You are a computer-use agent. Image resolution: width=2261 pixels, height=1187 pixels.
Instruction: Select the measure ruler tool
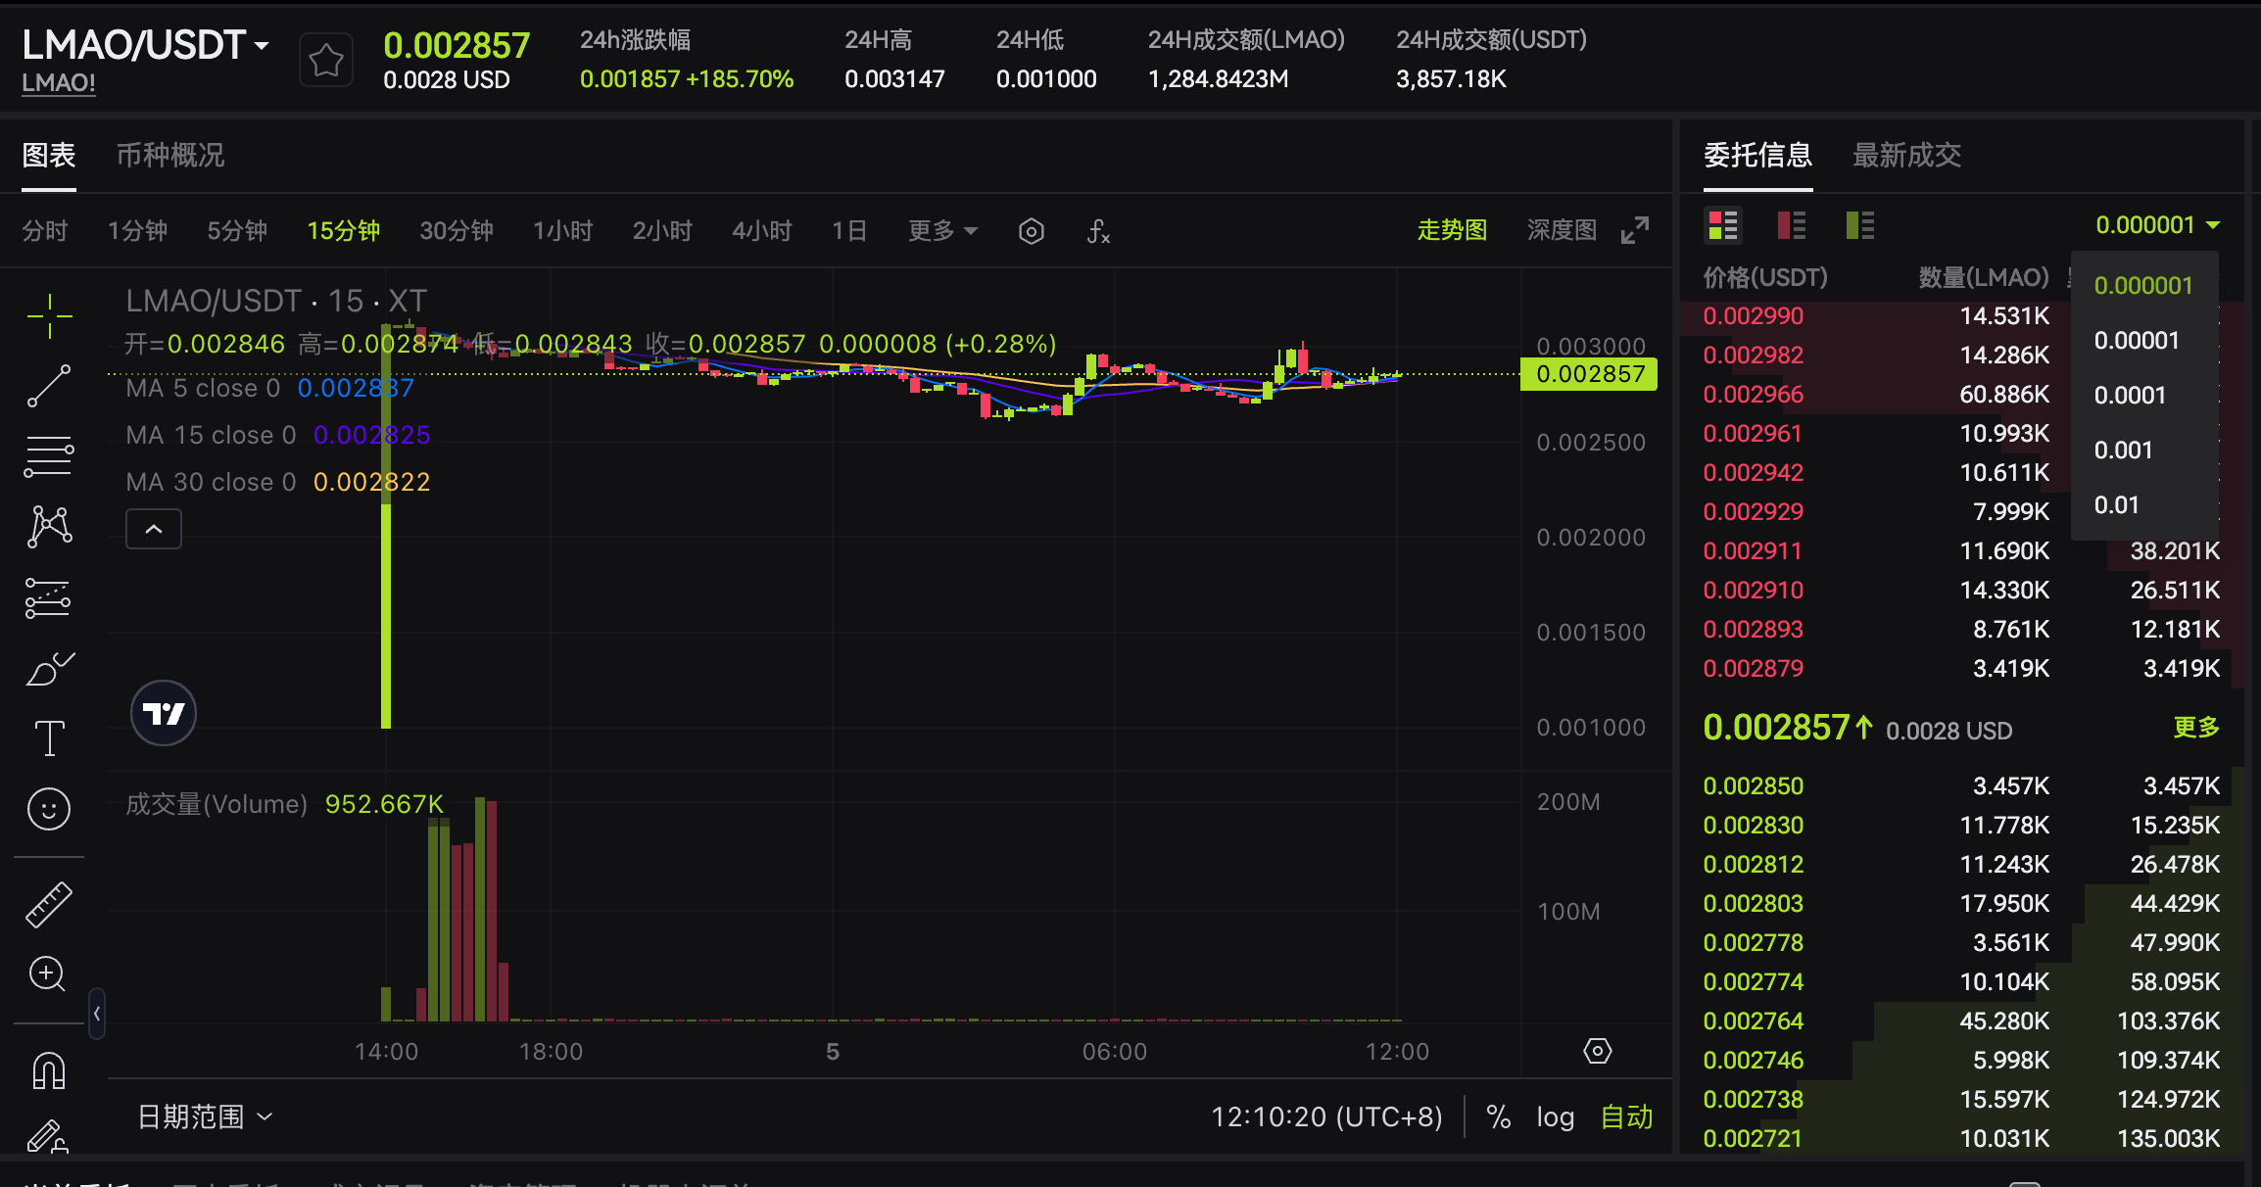point(49,903)
